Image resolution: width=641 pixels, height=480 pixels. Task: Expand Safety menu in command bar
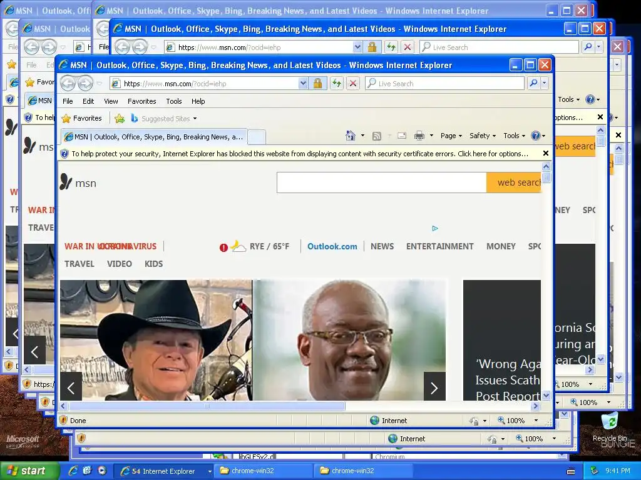(483, 136)
